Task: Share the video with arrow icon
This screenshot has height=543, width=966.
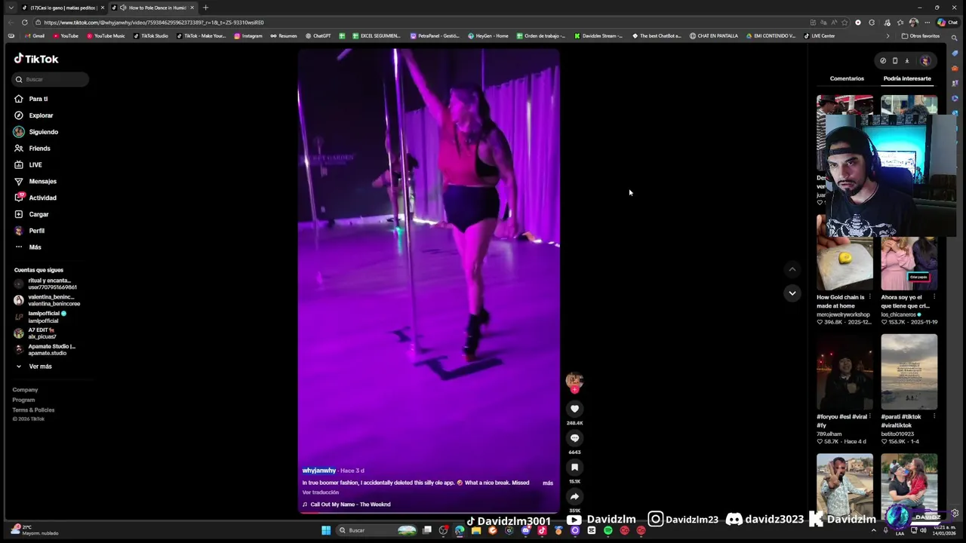Action: 574,496
